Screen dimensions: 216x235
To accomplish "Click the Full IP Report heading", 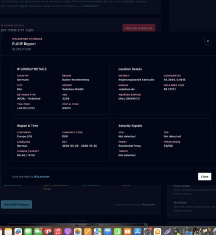I will point(24,44).
